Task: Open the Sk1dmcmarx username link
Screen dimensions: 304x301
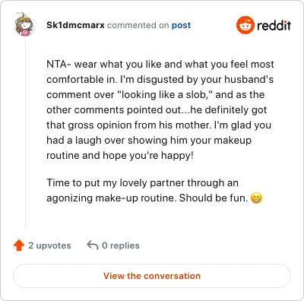Action: [x=75, y=25]
